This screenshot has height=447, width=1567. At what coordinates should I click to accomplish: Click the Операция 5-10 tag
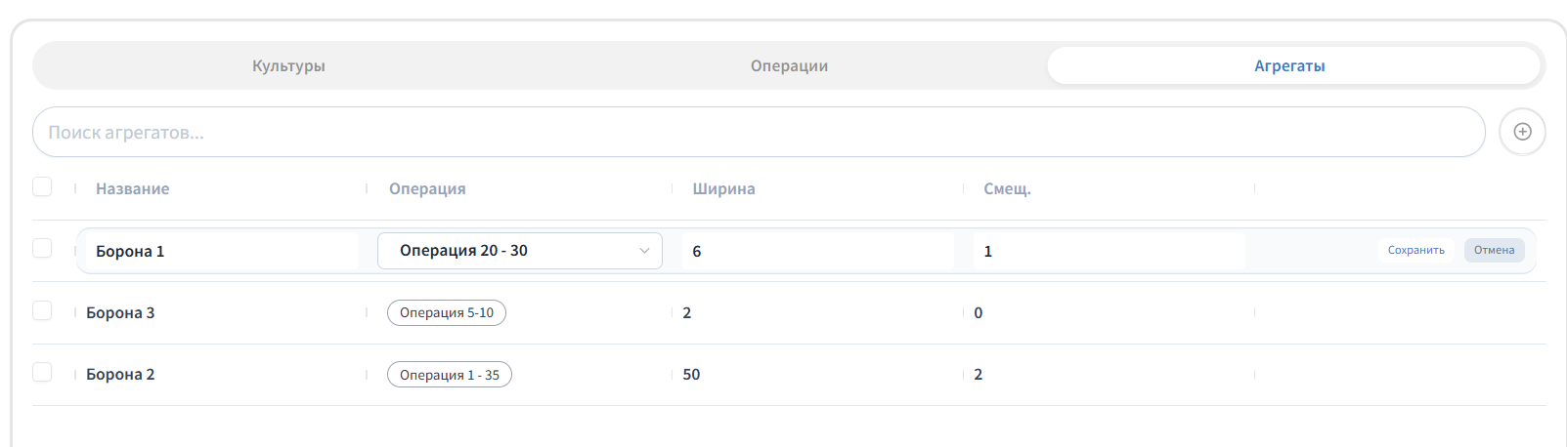(x=447, y=312)
